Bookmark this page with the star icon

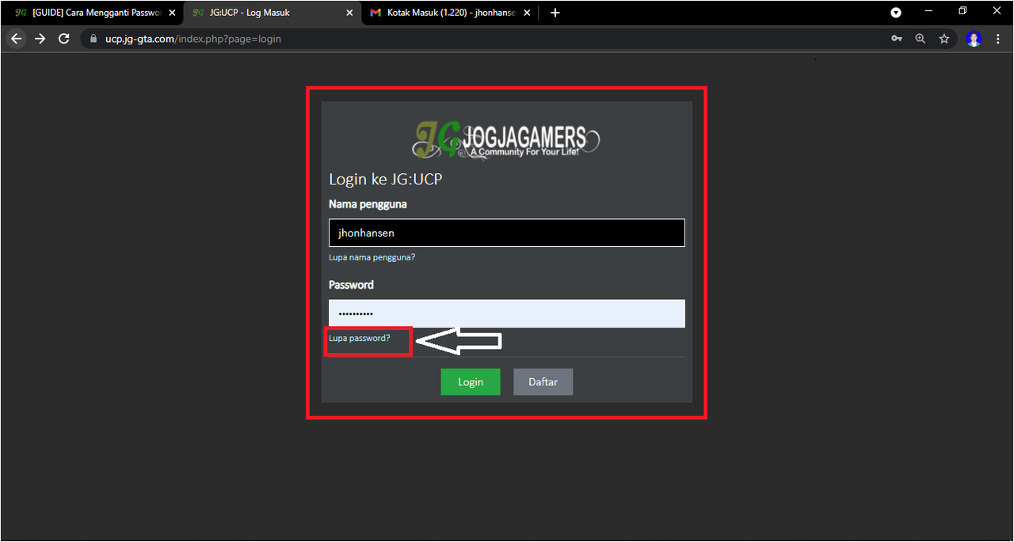click(x=944, y=38)
